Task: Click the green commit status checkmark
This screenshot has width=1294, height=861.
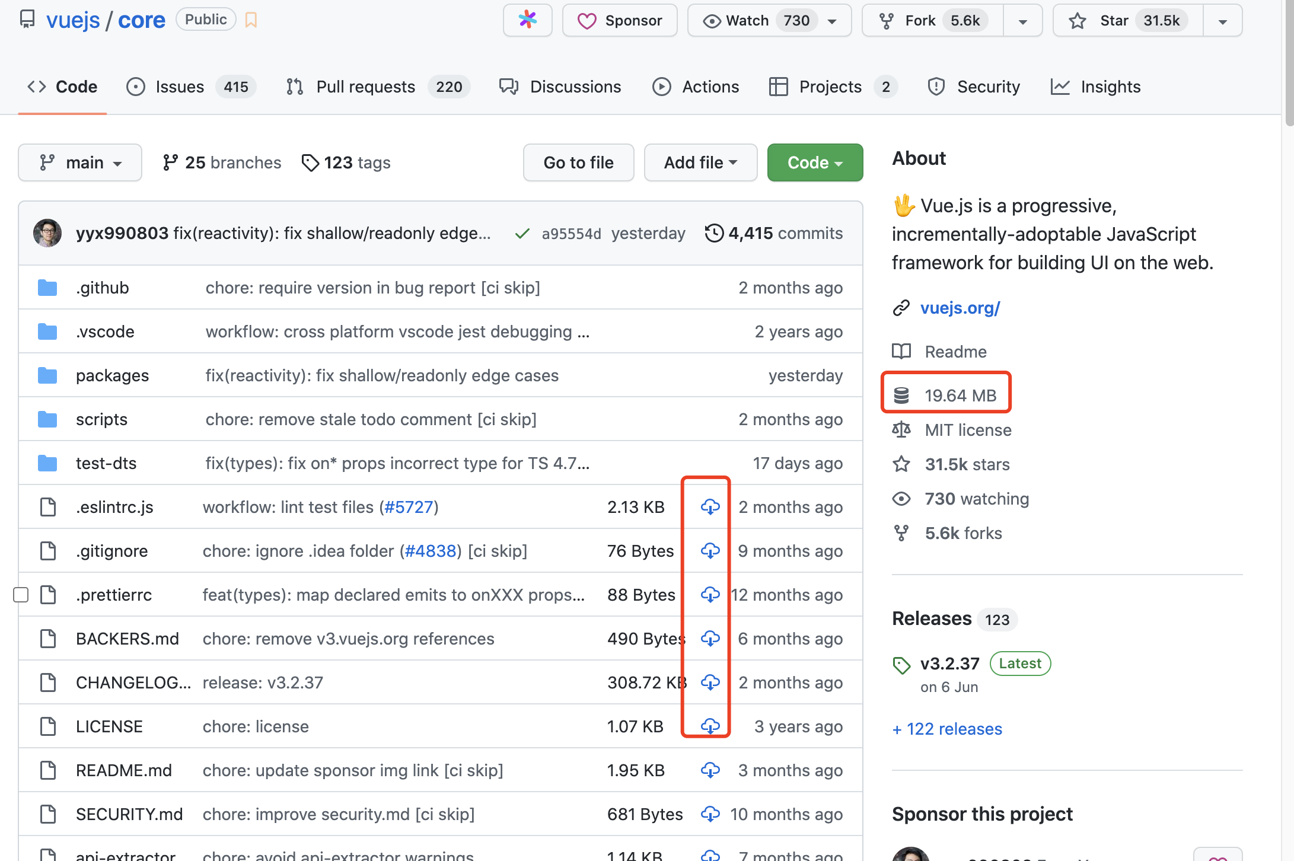Action: pos(522,234)
